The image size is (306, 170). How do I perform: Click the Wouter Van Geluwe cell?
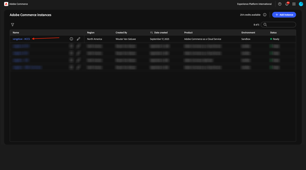pos(126,39)
